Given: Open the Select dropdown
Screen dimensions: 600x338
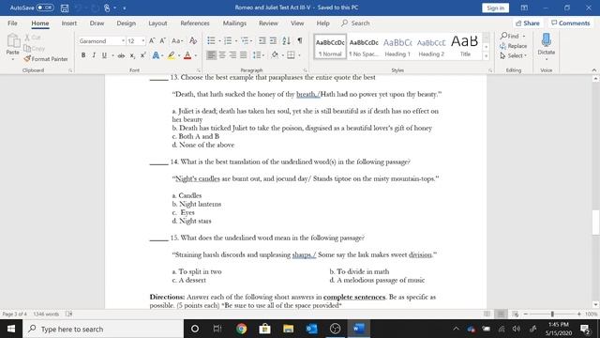Looking at the screenshot, I should [x=513, y=55].
